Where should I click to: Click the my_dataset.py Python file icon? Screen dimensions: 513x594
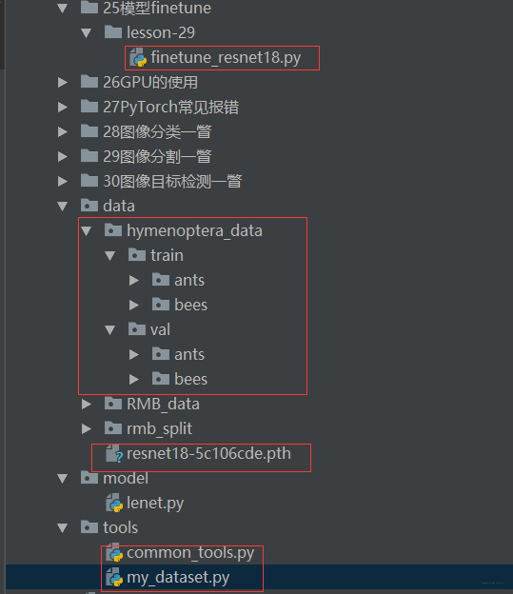click(x=114, y=577)
